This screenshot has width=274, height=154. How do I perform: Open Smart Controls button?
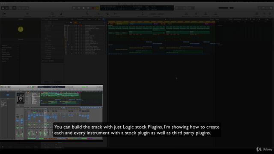point(19,8)
